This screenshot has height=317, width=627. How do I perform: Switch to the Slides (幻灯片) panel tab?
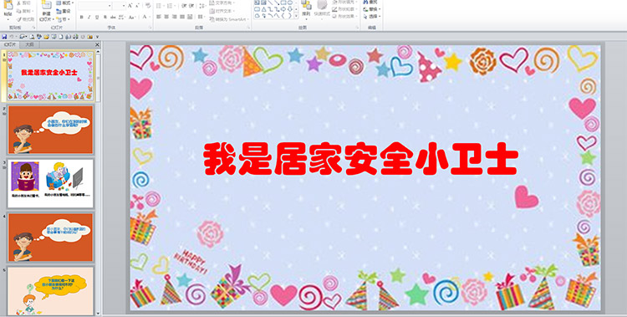point(10,45)
